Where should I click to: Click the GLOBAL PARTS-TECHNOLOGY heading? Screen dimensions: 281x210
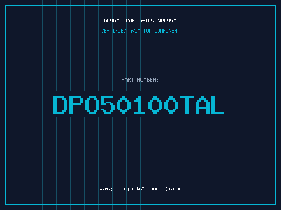[x=140, y=20]
